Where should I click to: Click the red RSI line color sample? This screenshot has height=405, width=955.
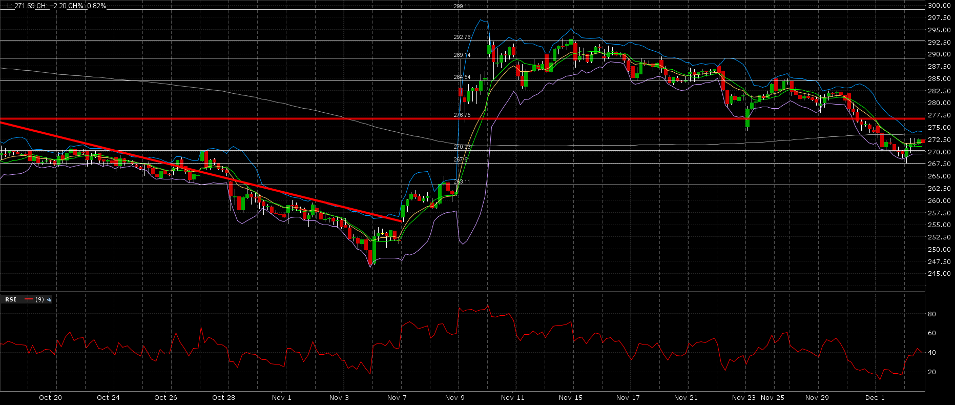pyautogui.click(x=29, y=299)
